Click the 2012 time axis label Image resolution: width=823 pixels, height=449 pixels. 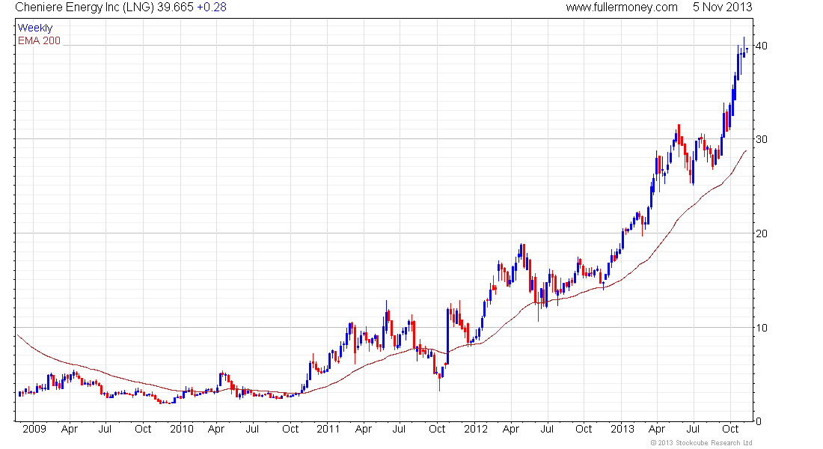(x=476, y=429)
